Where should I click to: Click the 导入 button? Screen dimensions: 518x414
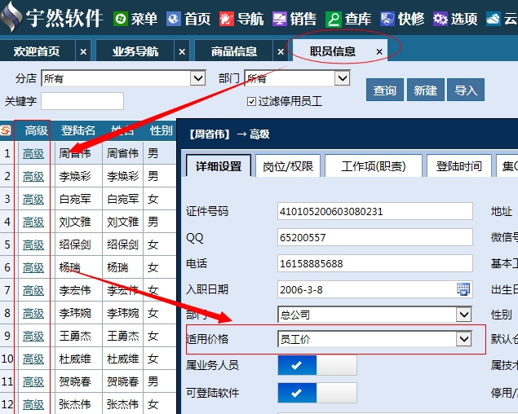click(466, 90)
